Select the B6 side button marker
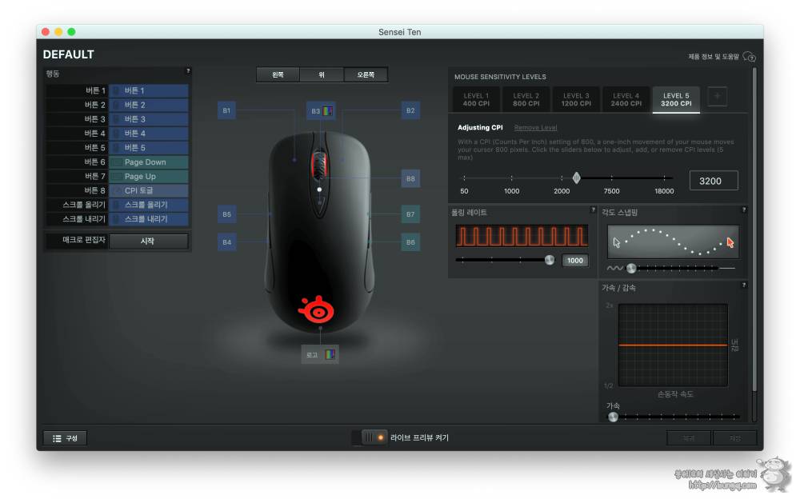 (x=410, y=242)
